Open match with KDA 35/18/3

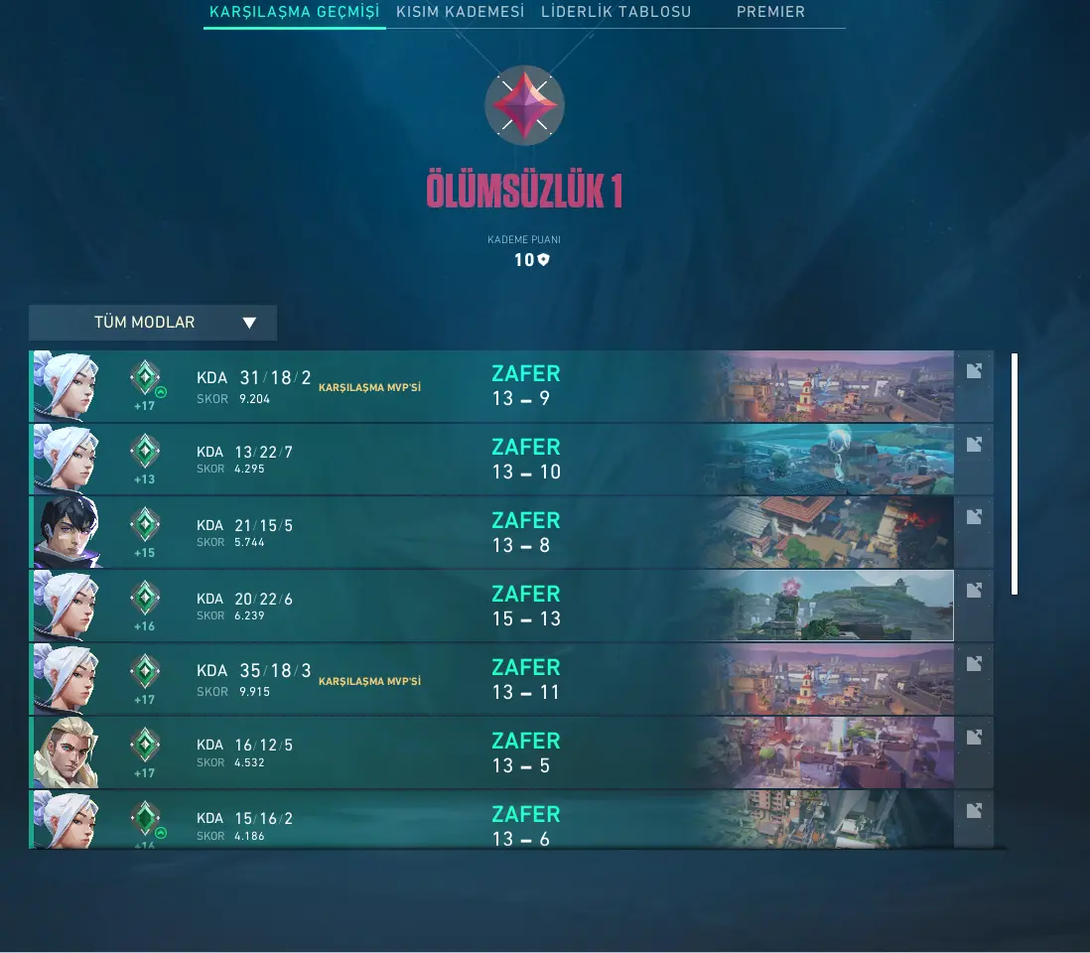click(x=511, y=679)
